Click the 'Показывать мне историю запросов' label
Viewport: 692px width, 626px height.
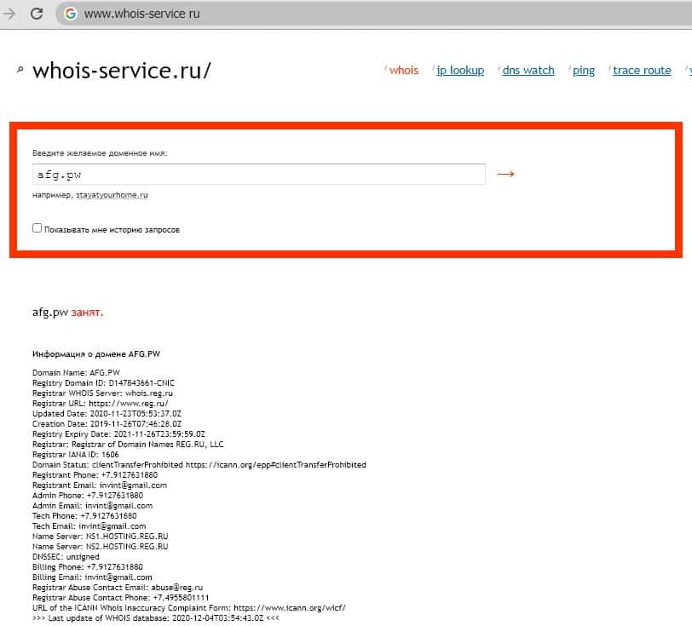pyautogui.click(x=112, y=230)
